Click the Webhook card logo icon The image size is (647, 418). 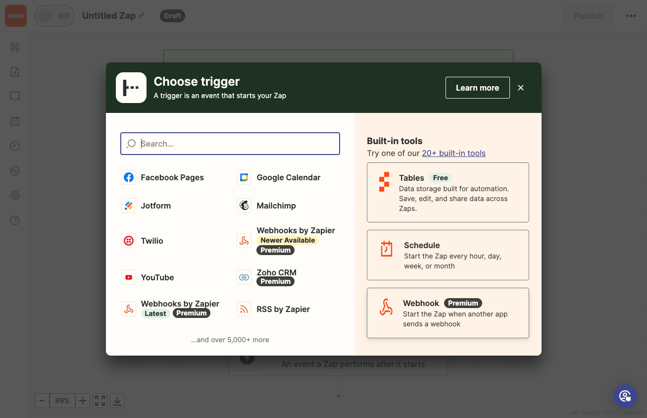tap(386, 307)
